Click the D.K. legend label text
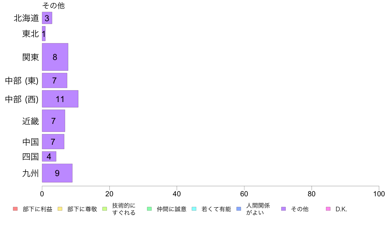Viewport: 388px width, 240px height. 341,209
